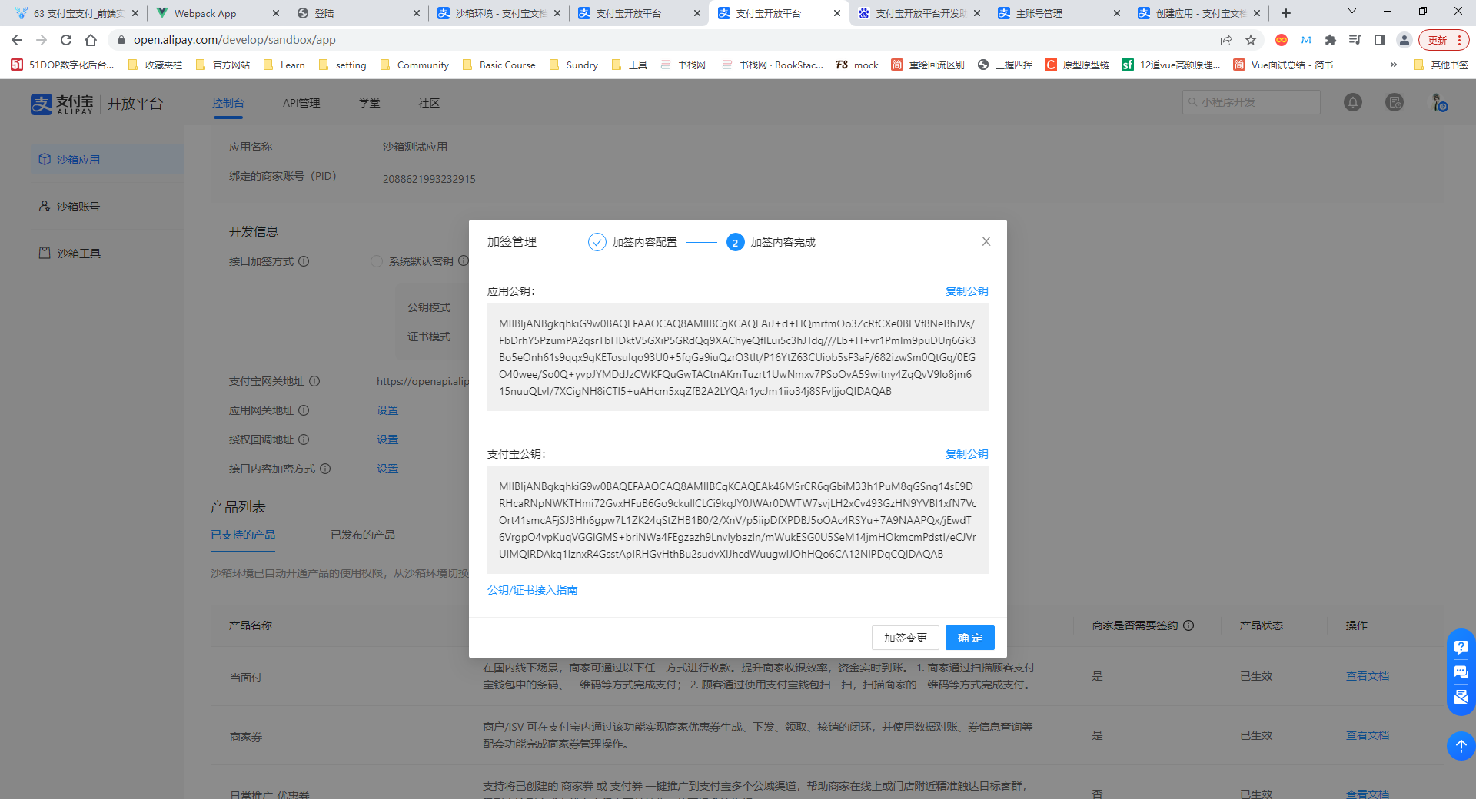Image resolution: width=1476 pixels, height=799 pixels.
Task: Open the Chrome profile avatar icon
Action: [1405, 40]
